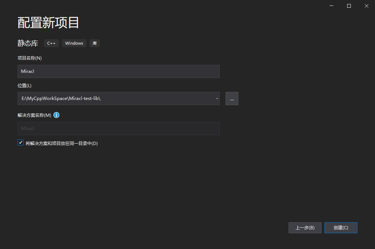Toggle the same-directory checkbox
This screenshot has width=375, height=249.
click(x=21, y=142)
